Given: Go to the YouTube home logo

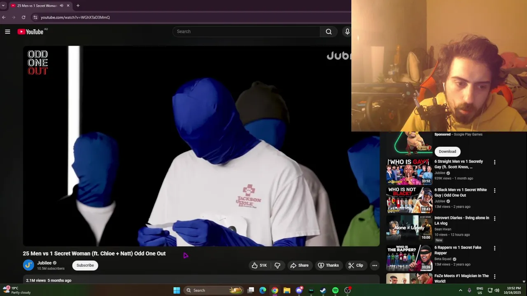Looking at the screenshot, I should click(x=31, y=32).
